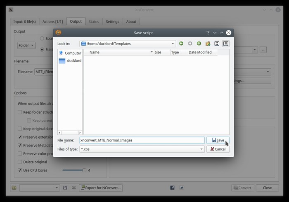Open the Input: 0 file(s) tab
Screen dimensions: 289x202
tap(24, 21)
